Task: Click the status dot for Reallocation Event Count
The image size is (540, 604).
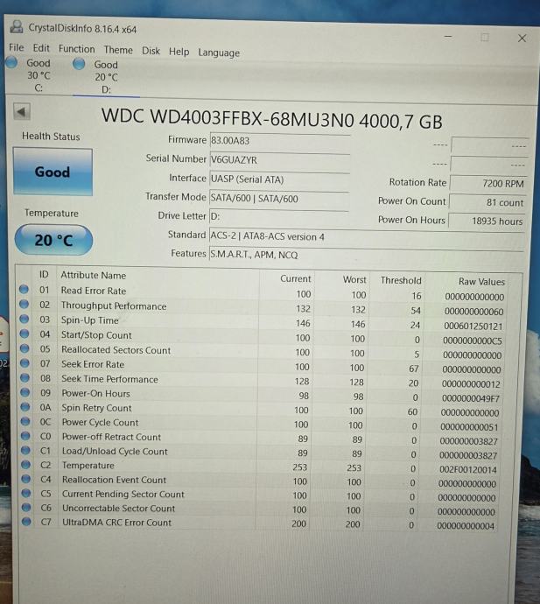Action: pyautogui.click(x=26, y=479)
